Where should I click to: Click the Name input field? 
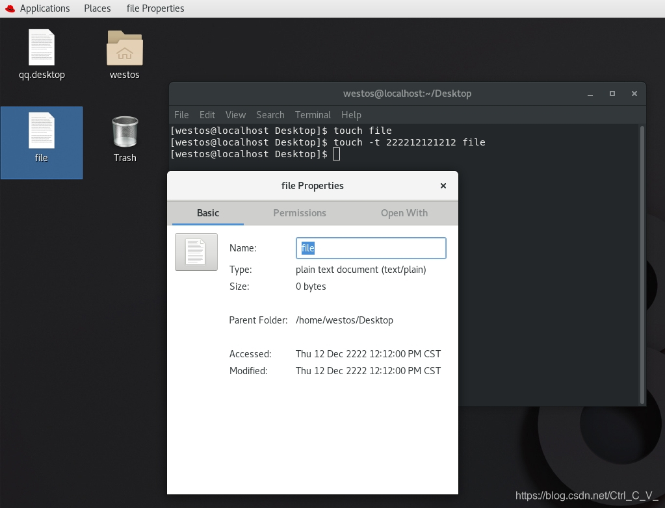(371, 248)
